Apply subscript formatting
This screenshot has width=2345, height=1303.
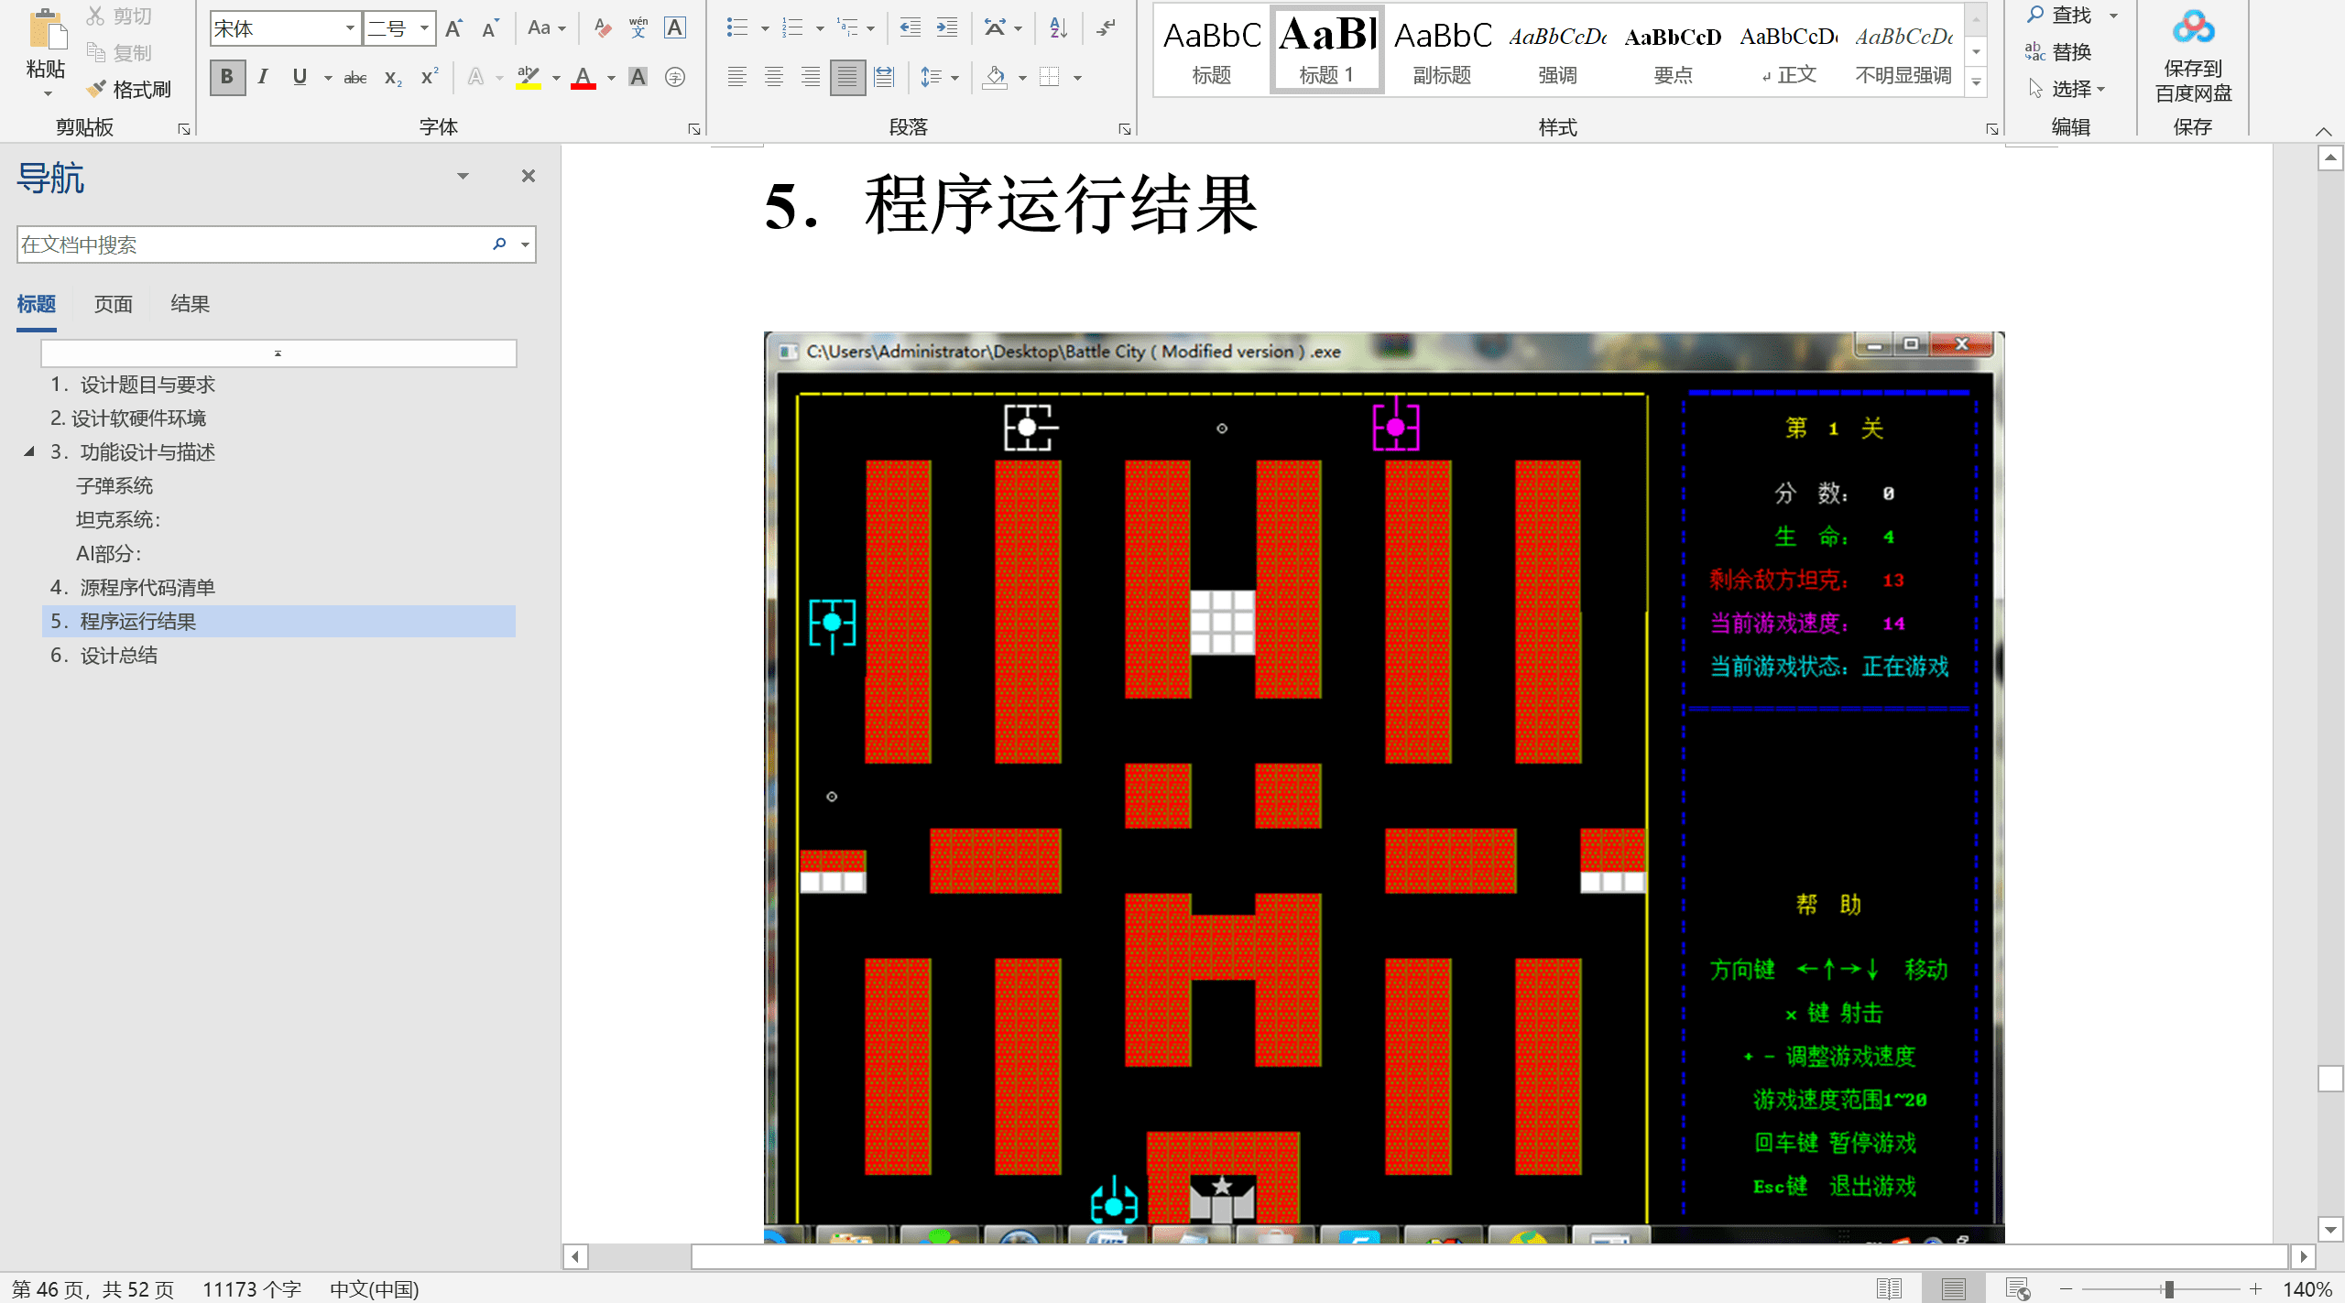(x=393, y=77)
